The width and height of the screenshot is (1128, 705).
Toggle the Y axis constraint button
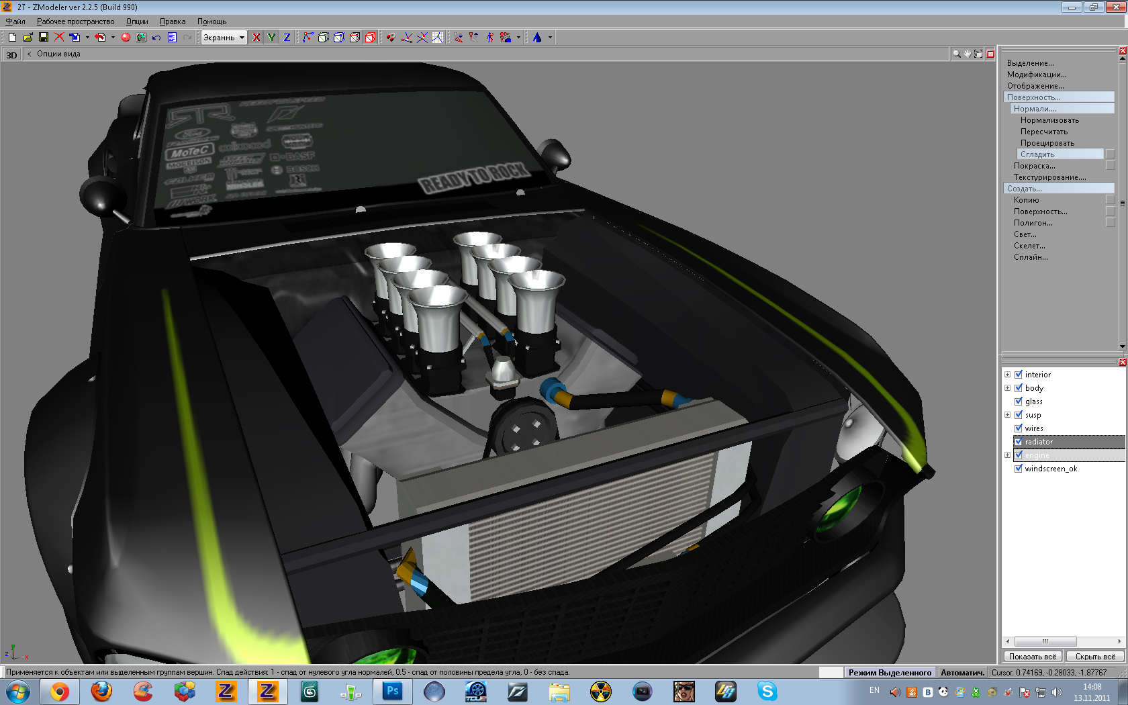pyautogui.click(x=271, y=38)
